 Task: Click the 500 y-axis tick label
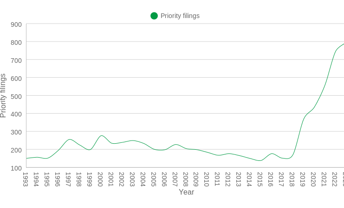pos(16,96)
